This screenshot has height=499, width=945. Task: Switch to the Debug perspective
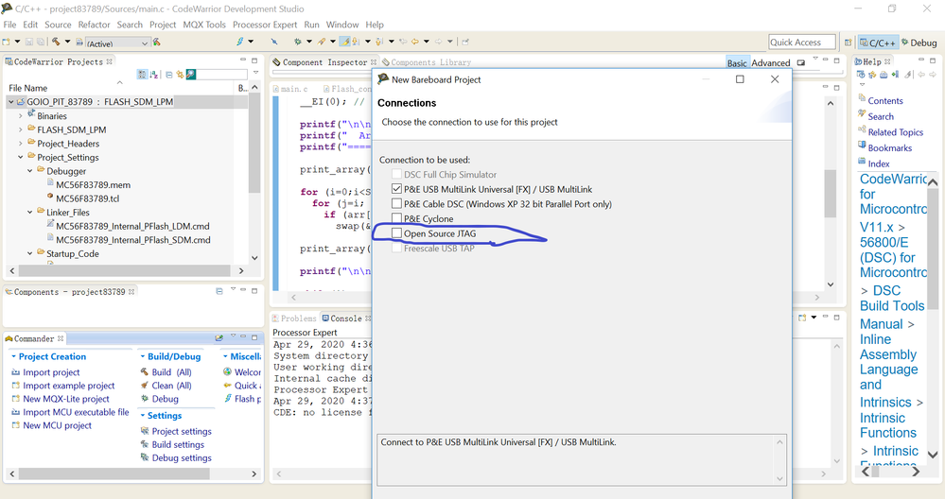(918, 43)
